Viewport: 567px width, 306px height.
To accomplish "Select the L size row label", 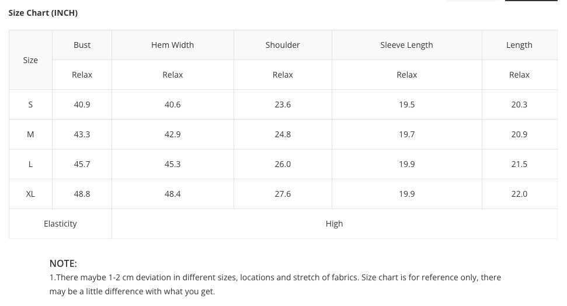I will [x=30, y=164].
